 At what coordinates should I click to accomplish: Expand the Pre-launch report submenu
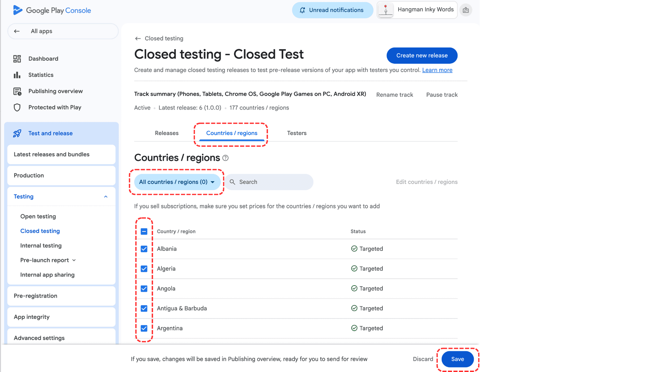pos(74,260)
